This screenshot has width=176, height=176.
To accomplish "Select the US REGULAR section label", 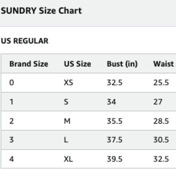I will (x=25, y=41).
